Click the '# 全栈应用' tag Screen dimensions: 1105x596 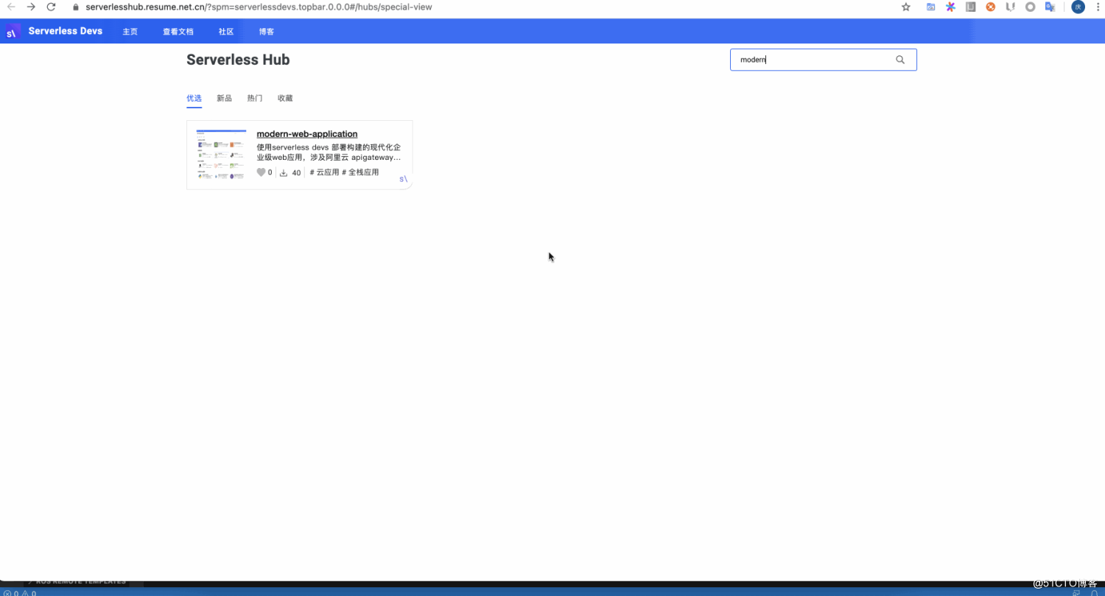click(360, 172)
